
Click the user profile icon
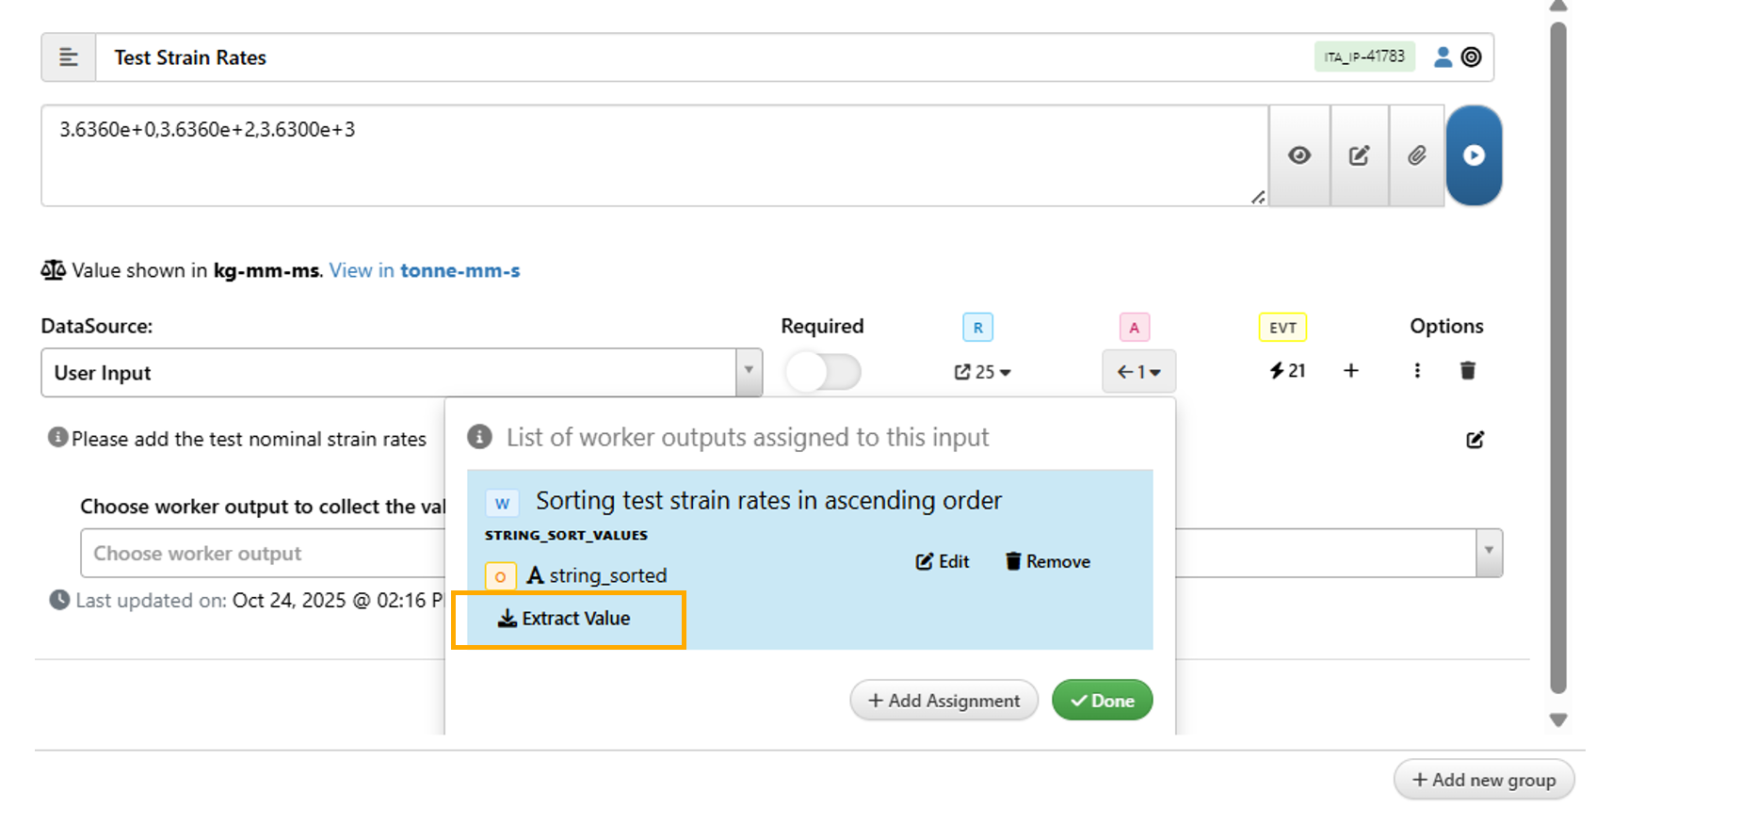[1442, 57]
